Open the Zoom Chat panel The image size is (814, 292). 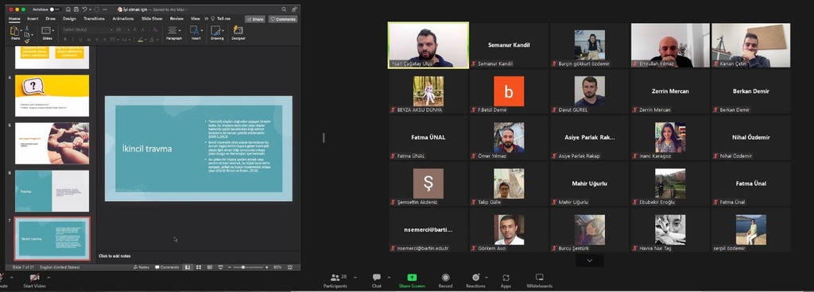376,278
